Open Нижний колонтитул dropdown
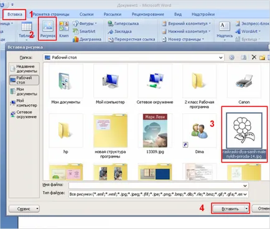 (x=186, y=31)
